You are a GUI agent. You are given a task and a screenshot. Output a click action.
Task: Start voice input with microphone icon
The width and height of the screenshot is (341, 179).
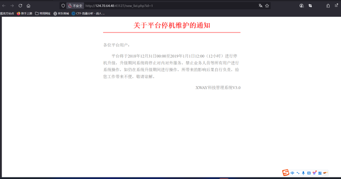coord(303,173)
